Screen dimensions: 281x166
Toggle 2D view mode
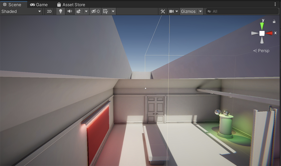click(x=49, y=11)
